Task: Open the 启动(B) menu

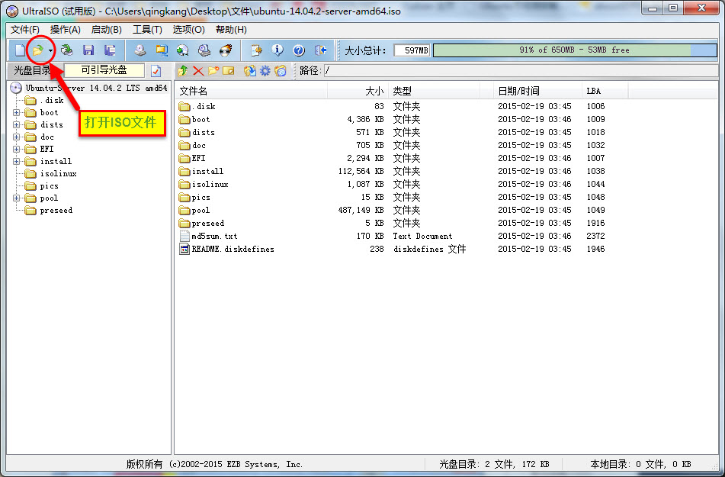Action: click(106, 30)
